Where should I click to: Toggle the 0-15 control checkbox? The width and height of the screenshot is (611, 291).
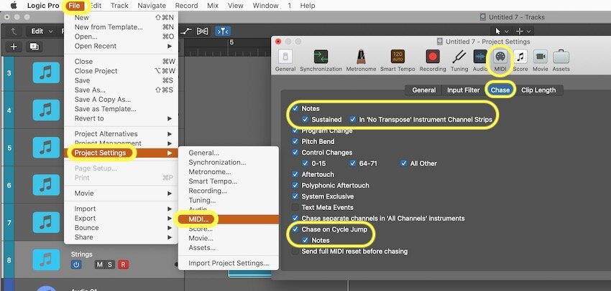[x=305, y=163]
